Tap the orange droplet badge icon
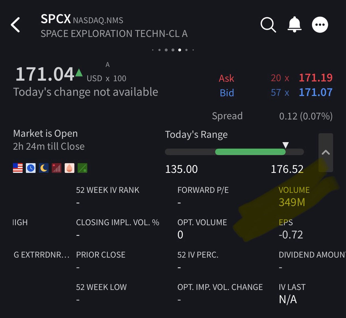 (69, 168)
